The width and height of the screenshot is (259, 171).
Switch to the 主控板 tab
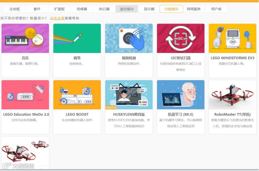pyautogui.click(x=14, y=9)
